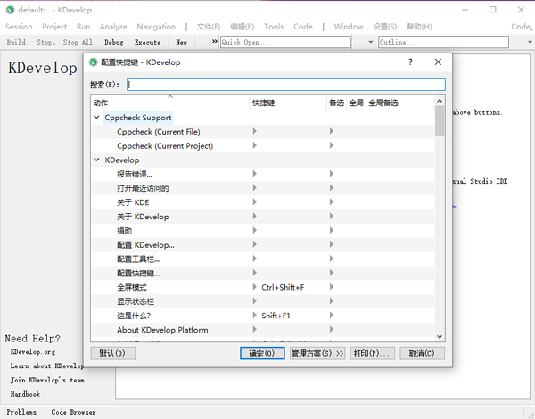This screenshot has width=535, height=419.
Task: Click the 取消(C) button
Action: 422,353
